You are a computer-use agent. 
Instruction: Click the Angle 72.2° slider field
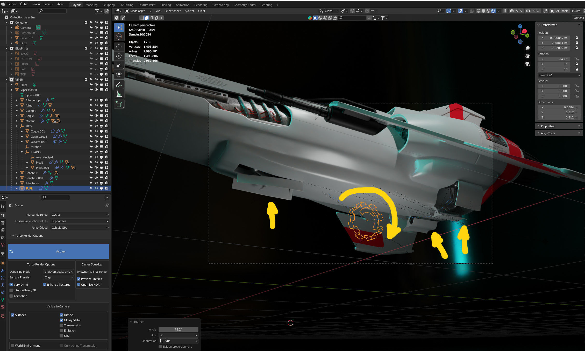point(178,329)
